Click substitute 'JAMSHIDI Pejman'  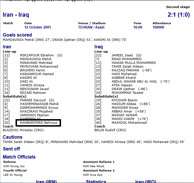(x=34, y=115)
